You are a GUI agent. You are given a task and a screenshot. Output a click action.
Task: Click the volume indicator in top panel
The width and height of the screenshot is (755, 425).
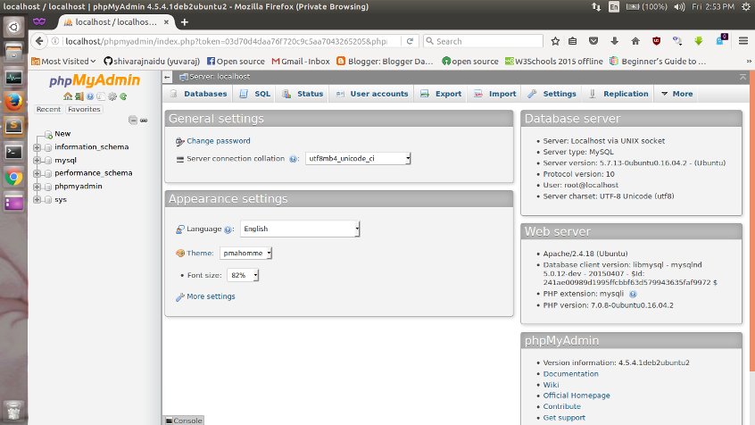[679, 7]
